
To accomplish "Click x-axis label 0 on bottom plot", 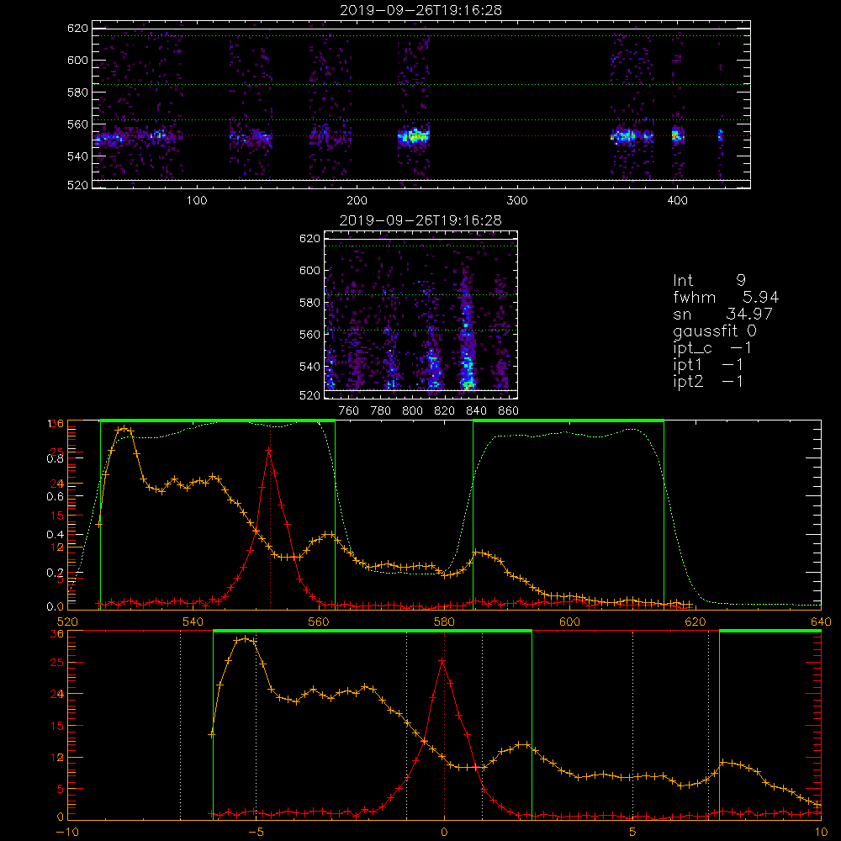I will pos(444,833).
